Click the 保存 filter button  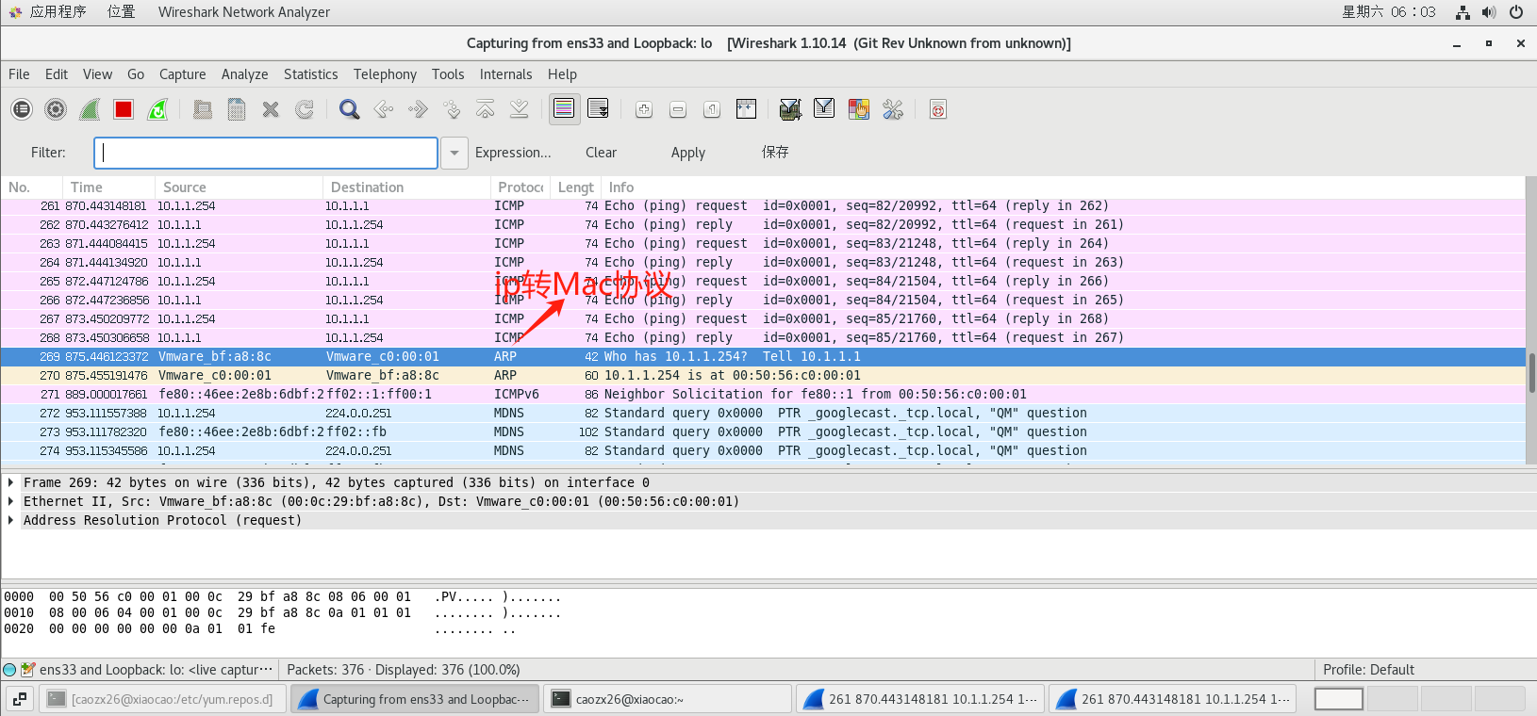click(775, 153)
